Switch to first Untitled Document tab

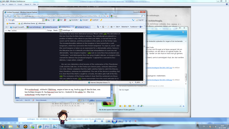pos(50,27)
